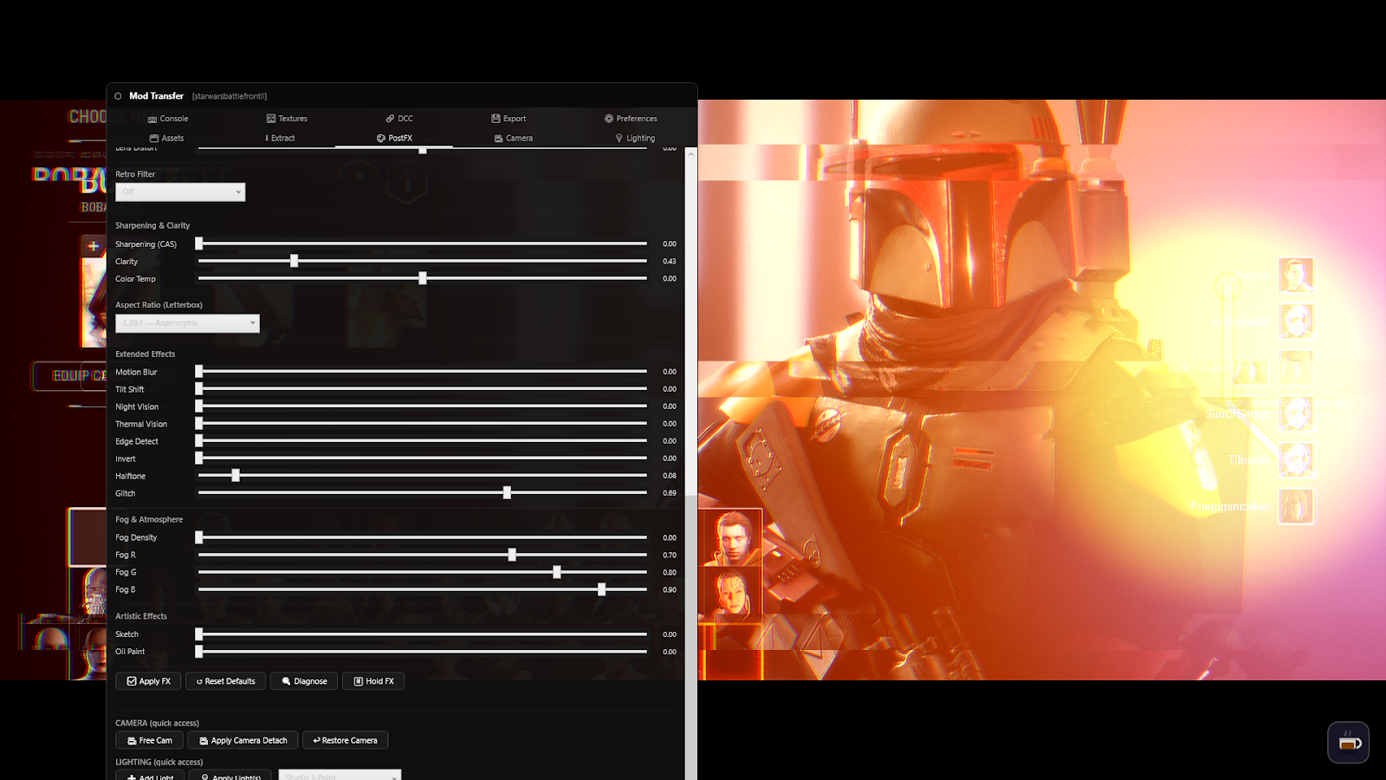This screenshot has width=1386, height=780.
Task: Open the Studio 3-Point lighting preset dropdown
Action: [340, 776]
